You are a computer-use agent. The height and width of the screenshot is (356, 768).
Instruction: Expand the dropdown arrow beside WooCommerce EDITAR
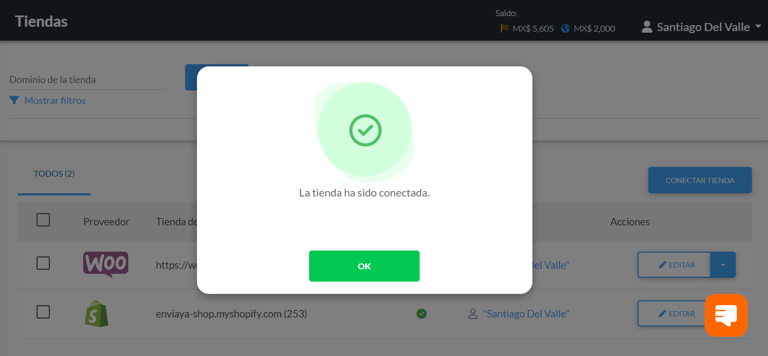click(x=723, y=265)
